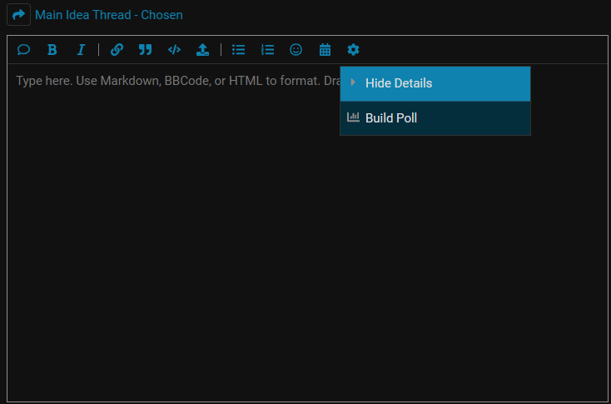The image size is (611, 404).
Task: Open the emoji picker
Action: [x=296, y=50]
